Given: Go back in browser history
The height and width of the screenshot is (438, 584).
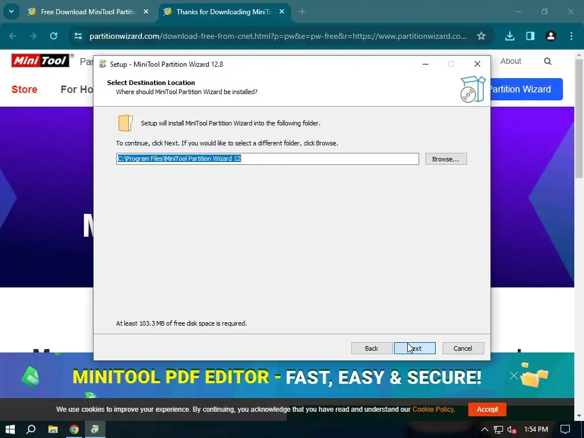Looking at the screenshot, I should click(13, 36).
